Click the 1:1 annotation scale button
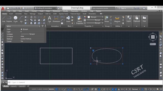This screenshot has height=91, width=163. (x=123, y=89)
